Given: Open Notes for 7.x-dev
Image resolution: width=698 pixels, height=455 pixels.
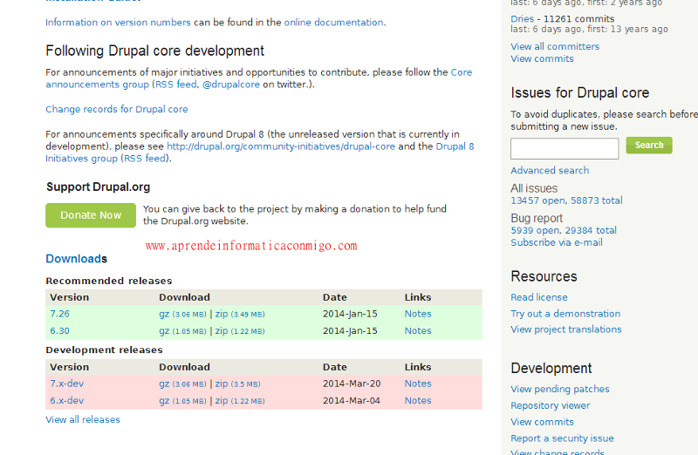Looking at the screenshot, I should click(x=418, y=384).
